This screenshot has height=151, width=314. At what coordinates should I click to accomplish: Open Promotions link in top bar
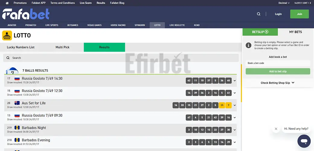20,3
